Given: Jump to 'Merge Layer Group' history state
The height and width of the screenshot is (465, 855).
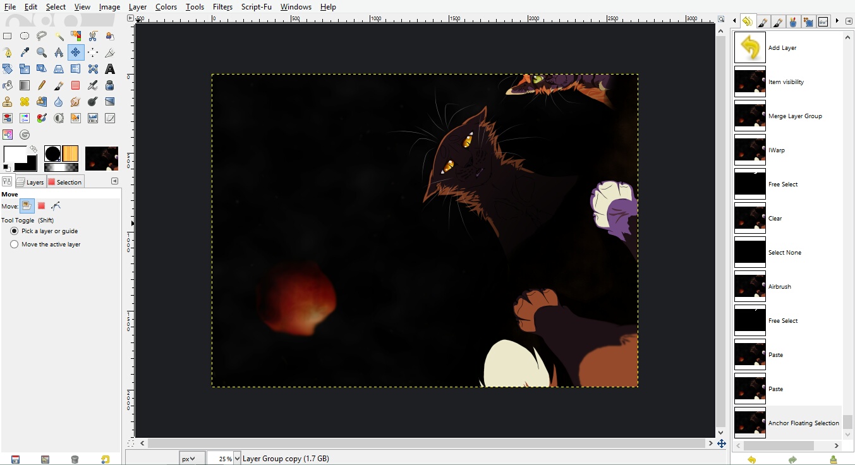Looking at the screenshot, I should [x=787, y=116].
